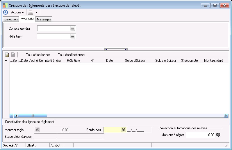Click the grid scroll left arrow

(16, 116)
